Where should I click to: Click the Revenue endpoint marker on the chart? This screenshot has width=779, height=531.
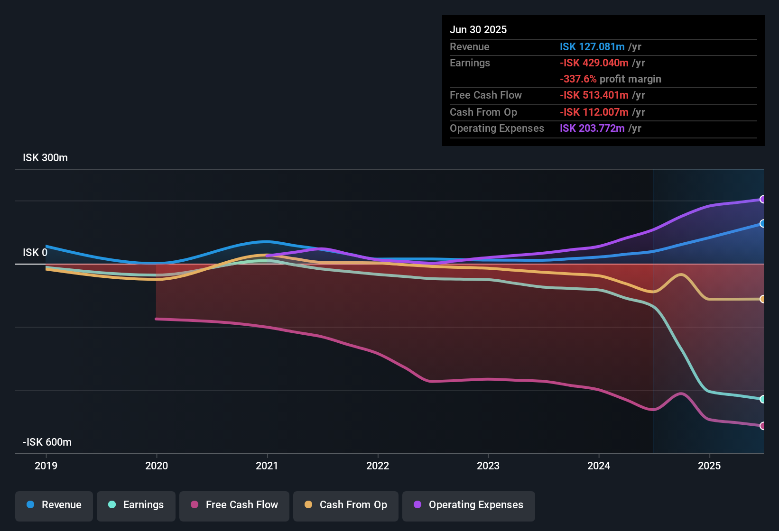pyautogui.click(x=762, y=223)
